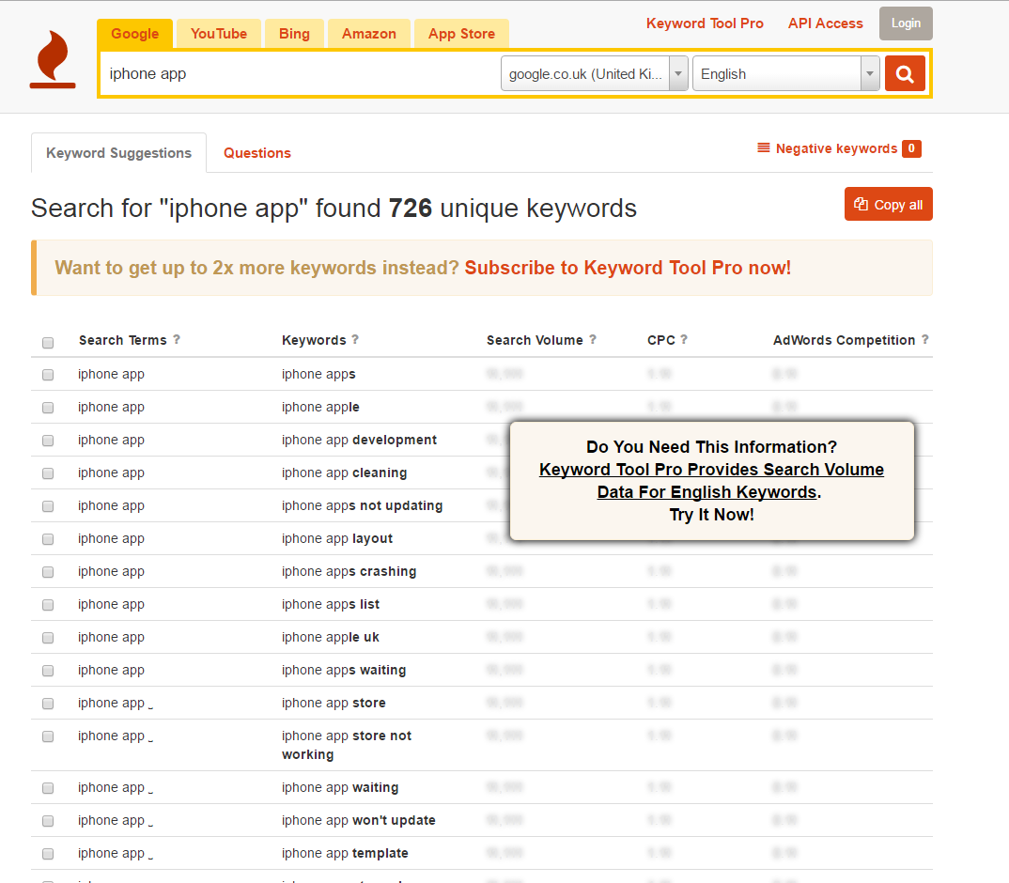Open the Keyword Tool Pro link

tap(705, 23)
